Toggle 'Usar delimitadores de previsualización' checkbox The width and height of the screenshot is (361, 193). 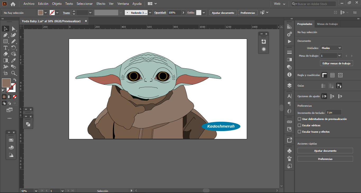(x=299, y=119)
